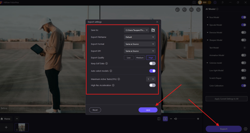Click the Reset button
The width and height of the screenshot is (250, 133).
(95, 110)
